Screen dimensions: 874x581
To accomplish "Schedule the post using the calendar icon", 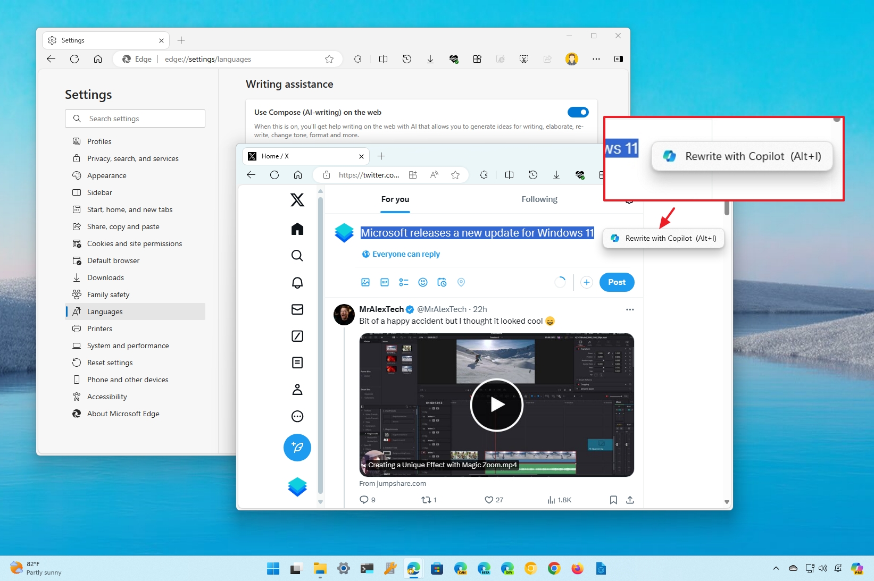I will coord(442,282).
